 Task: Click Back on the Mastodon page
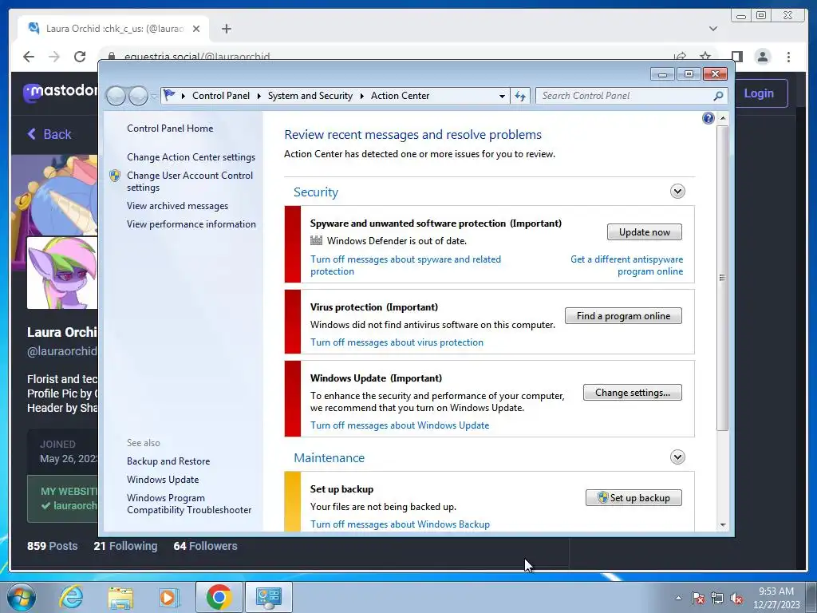tap(49, 134)
